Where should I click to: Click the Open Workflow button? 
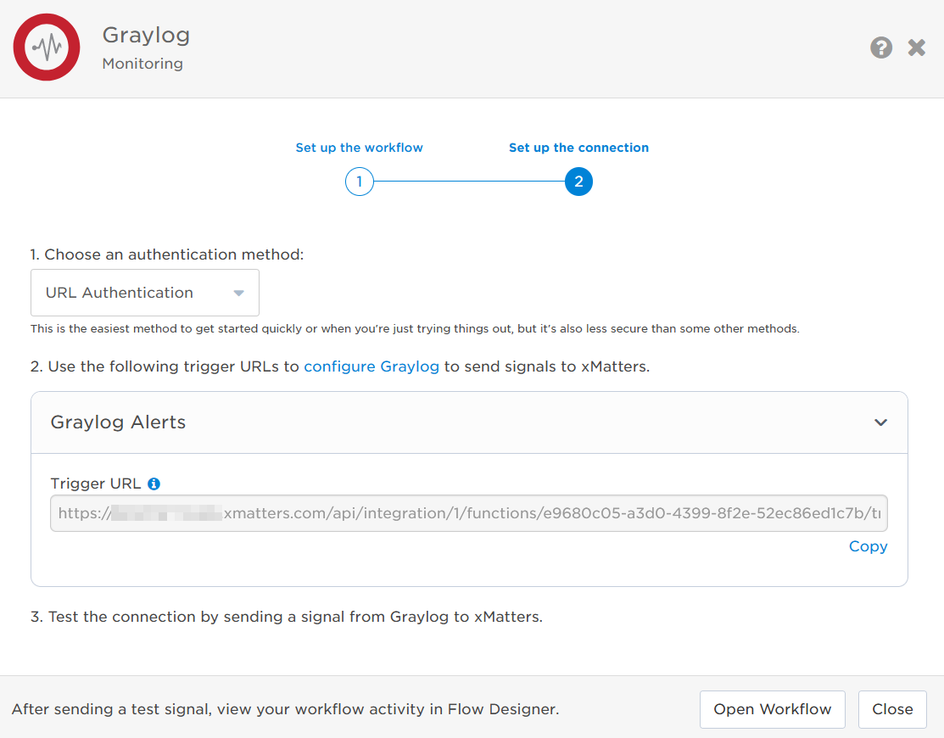point(773,710)
